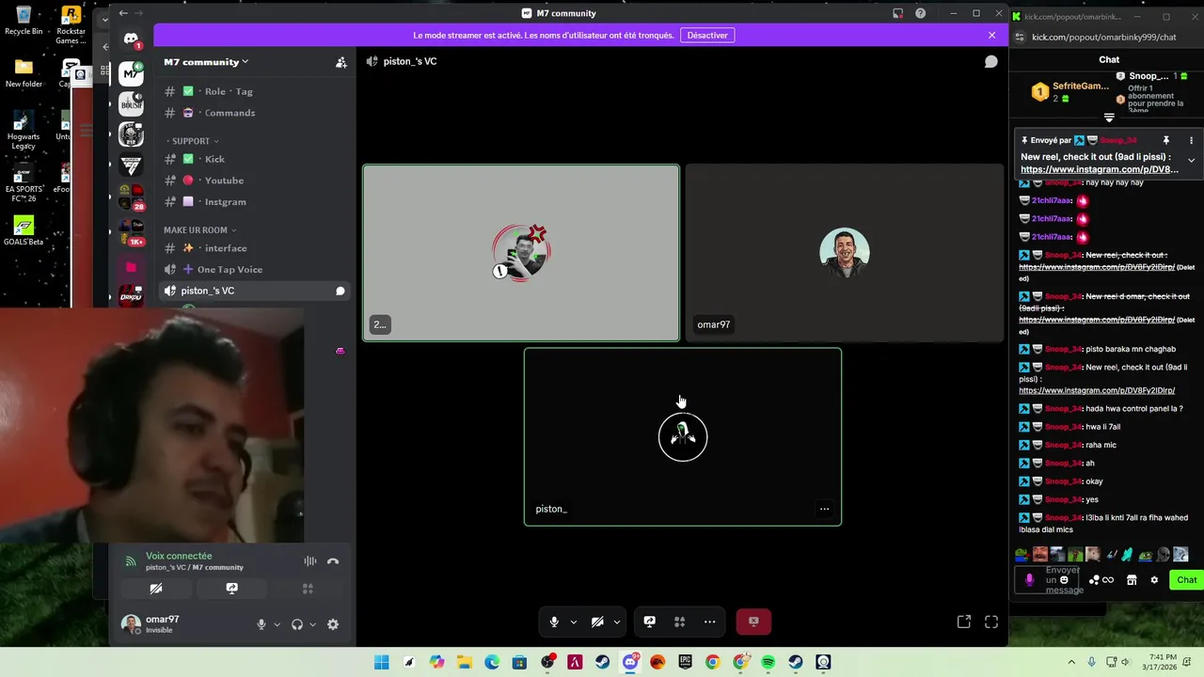Pop out the call window
Image resolution: width=1204 pixels, height=677 pixels.
963,622
